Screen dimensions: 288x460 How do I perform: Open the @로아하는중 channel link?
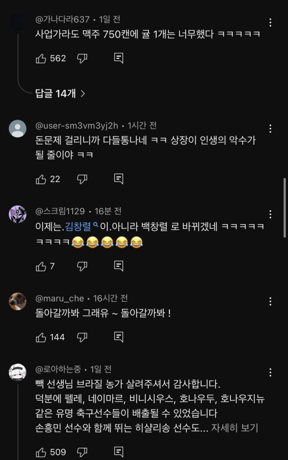(59, 369)
